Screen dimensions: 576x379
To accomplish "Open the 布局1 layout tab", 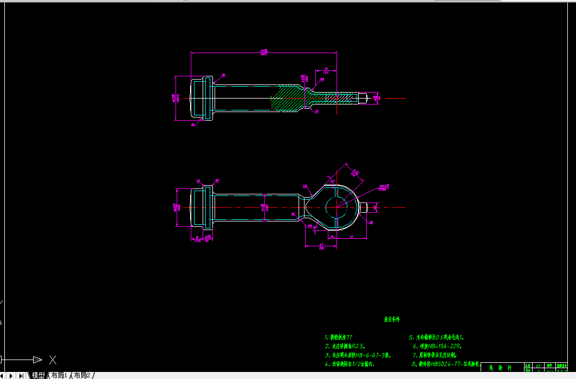I will (59, 375).
